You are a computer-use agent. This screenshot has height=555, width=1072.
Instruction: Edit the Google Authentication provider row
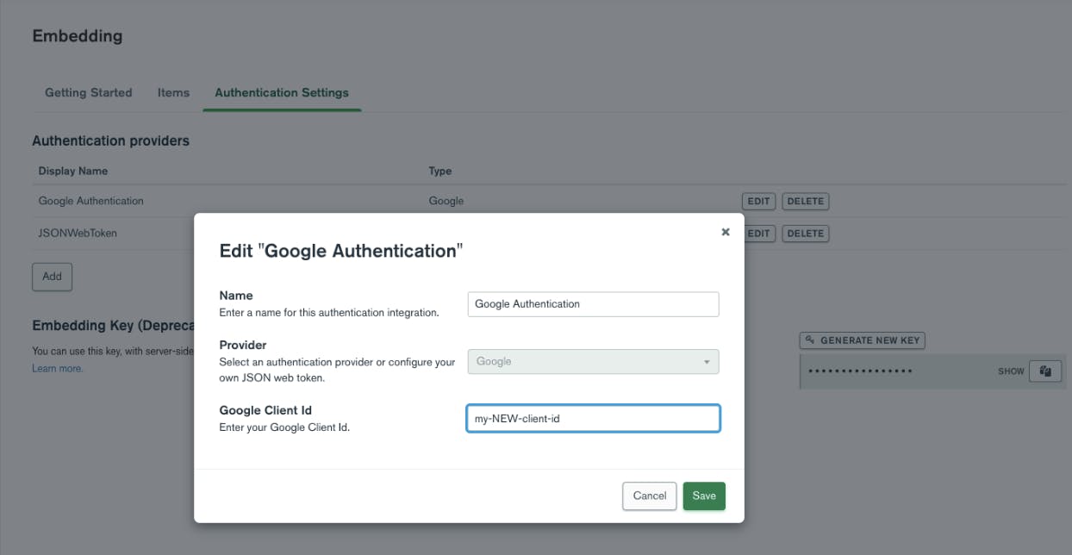click(x=758, y=202)
